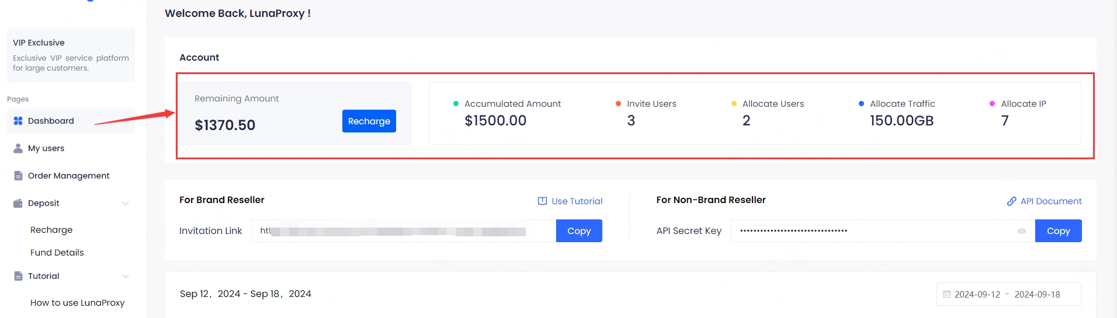This screenshot has height=318, width=1117.
Task: Click the Deposit wallet icon
Action: pyautogui.click(x=18, y=203)
